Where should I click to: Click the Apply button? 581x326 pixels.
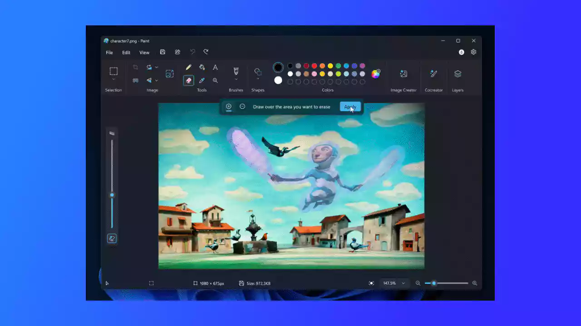(350, 107)
